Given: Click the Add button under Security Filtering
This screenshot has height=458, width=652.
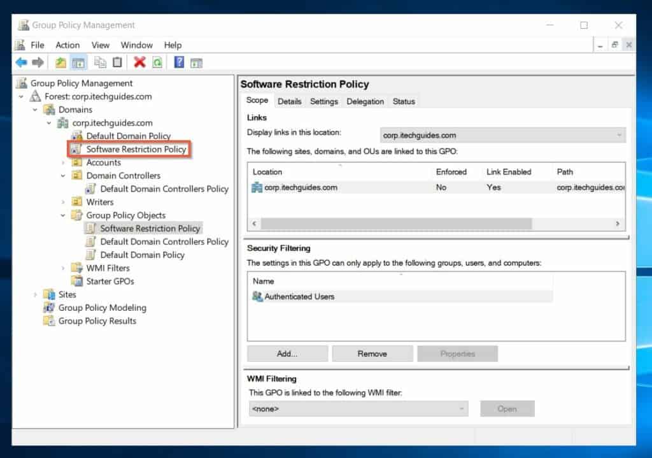Looking at the screenshot, I should (x=287, y=354).
